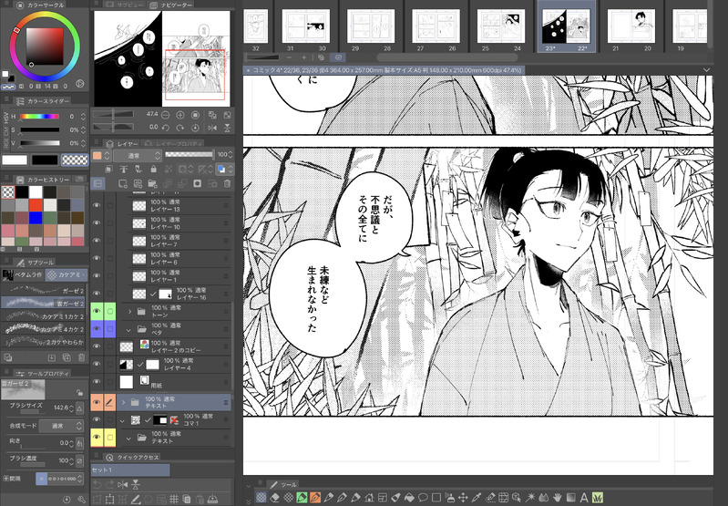Open page 21-20 thumbnail
Image resolution: width=728 pixels, height=506 pixels.
pyautogui.click(x=631, y=27)
